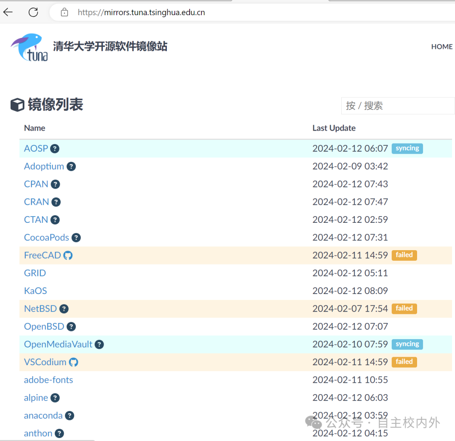Click the failed badge on FreeCAD row

(x=404, y=255)
